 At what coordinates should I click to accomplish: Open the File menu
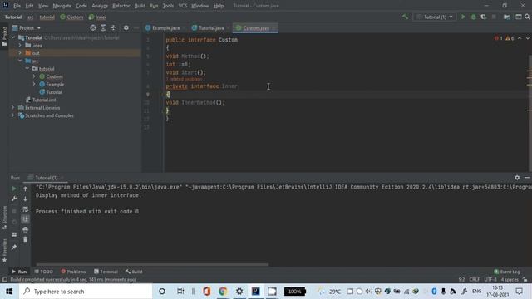17,6
